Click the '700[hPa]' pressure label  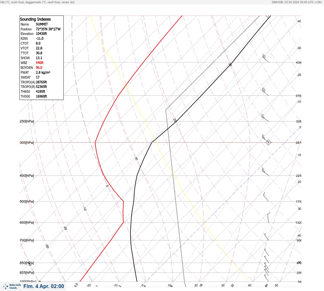tap(27, 240)
